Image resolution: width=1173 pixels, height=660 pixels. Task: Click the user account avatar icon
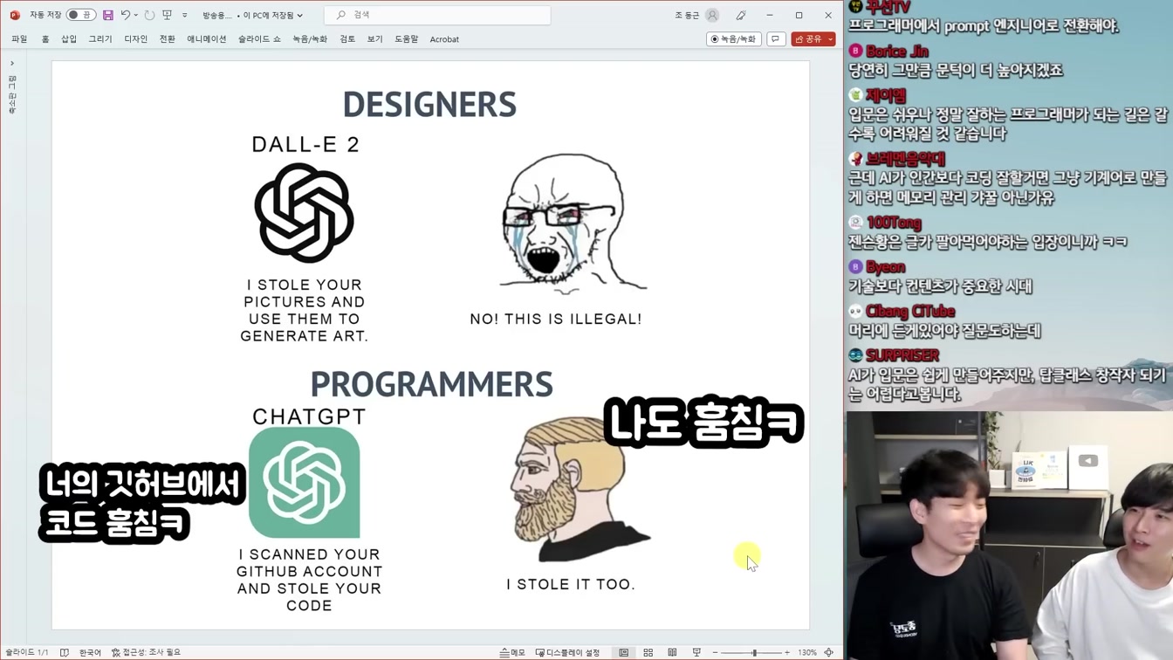coord(712,15)
